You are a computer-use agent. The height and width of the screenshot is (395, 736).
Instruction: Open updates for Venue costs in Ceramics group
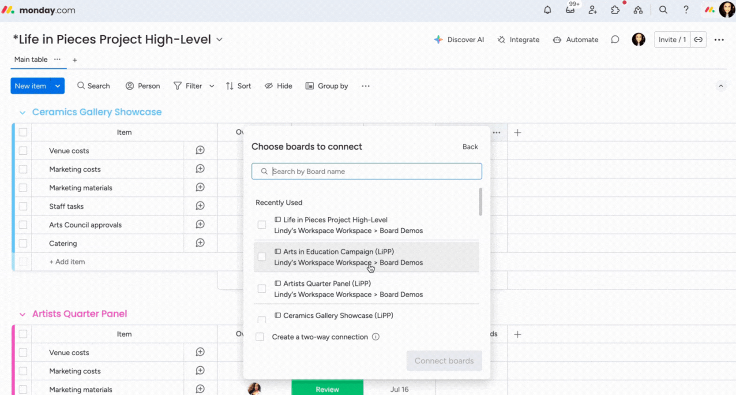coord(200,150)
